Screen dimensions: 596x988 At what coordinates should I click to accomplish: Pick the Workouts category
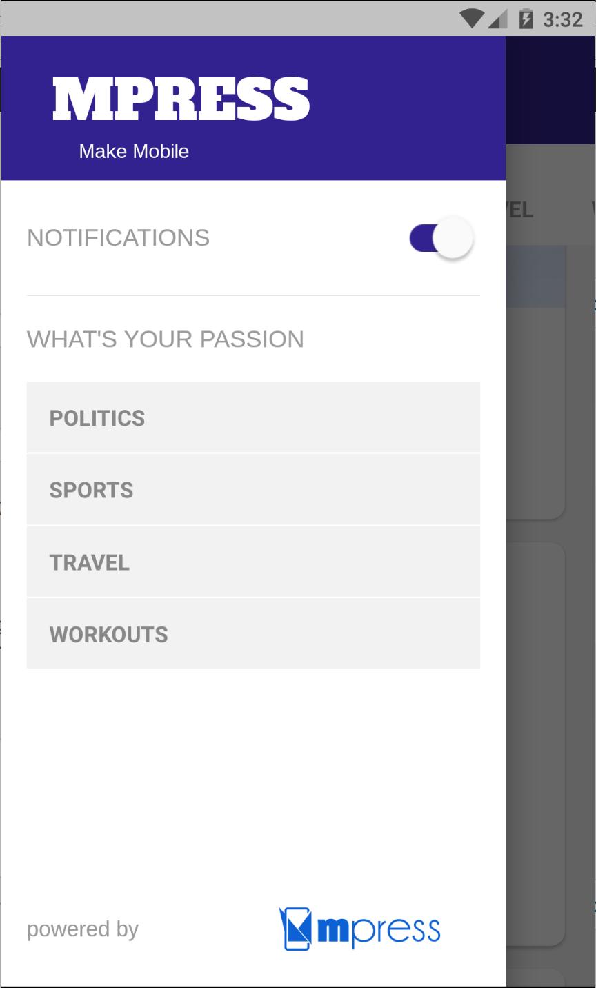253,634
